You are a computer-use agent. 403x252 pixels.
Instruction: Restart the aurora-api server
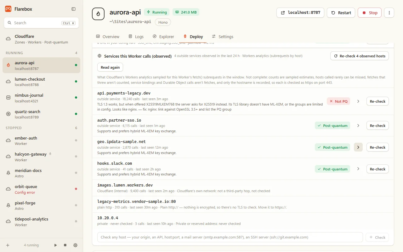[341, 13]
